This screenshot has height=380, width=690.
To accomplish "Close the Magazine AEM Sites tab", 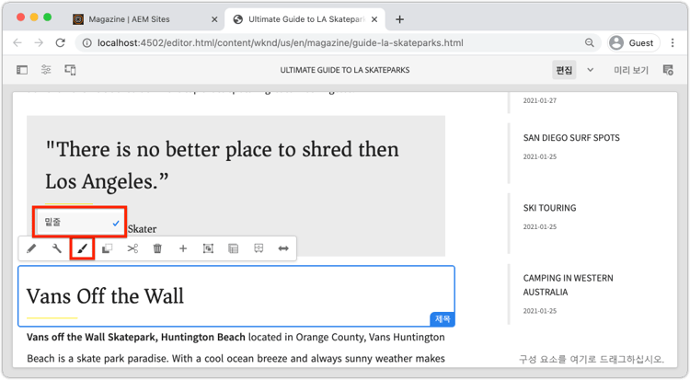I will coord(214,19).
